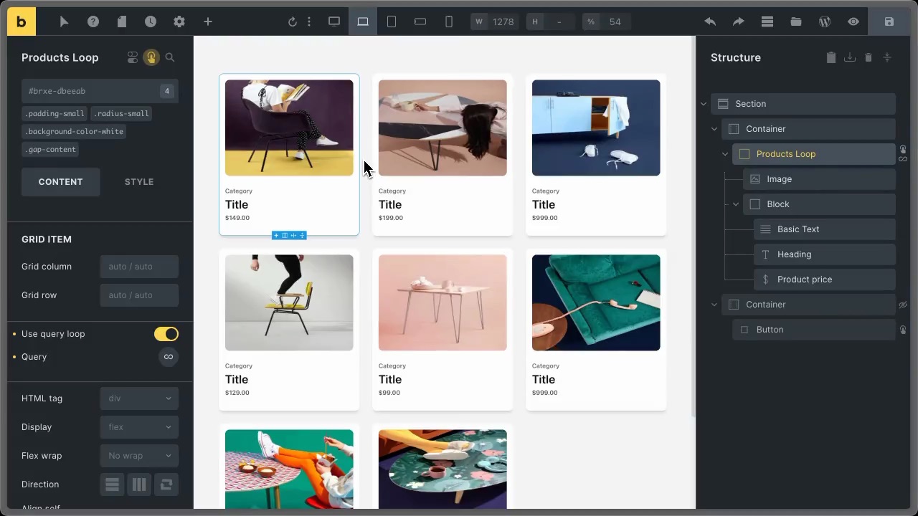Viewport: 918px width, 516px height.
Task: Toggle the Structure panel icon in the toolbar
Action: (767, 21)
